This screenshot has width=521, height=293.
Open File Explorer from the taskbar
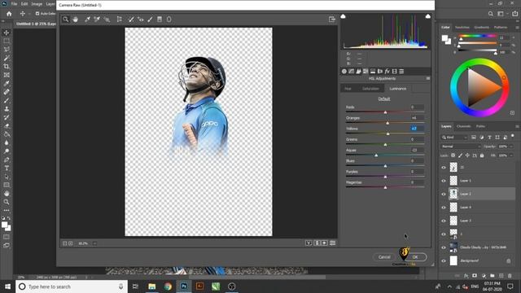[x=152, y=286]
